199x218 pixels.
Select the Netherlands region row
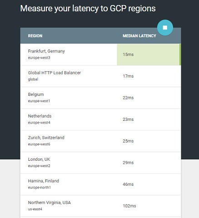tap(100, 119)
